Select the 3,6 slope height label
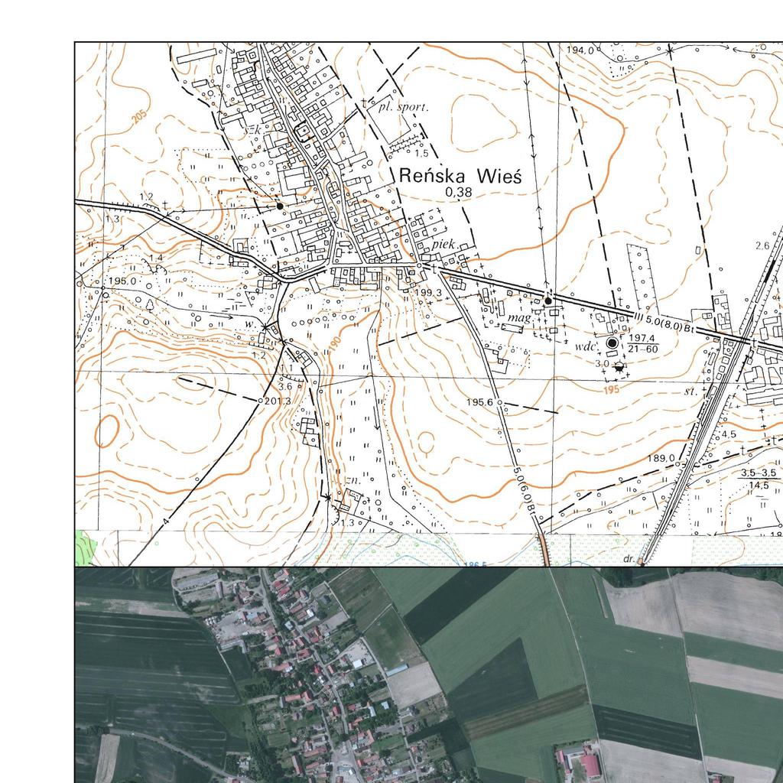Viewport: 783px width, 783px height. [x=285, y=386]
